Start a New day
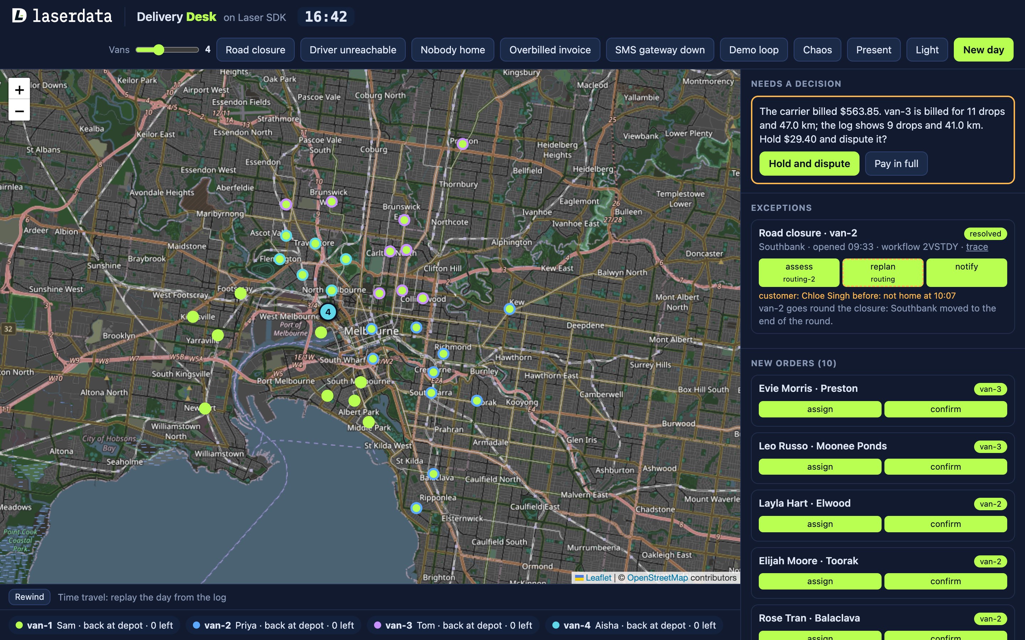The height and width of the screenshot is (640, 1025). tap(983, 49)
